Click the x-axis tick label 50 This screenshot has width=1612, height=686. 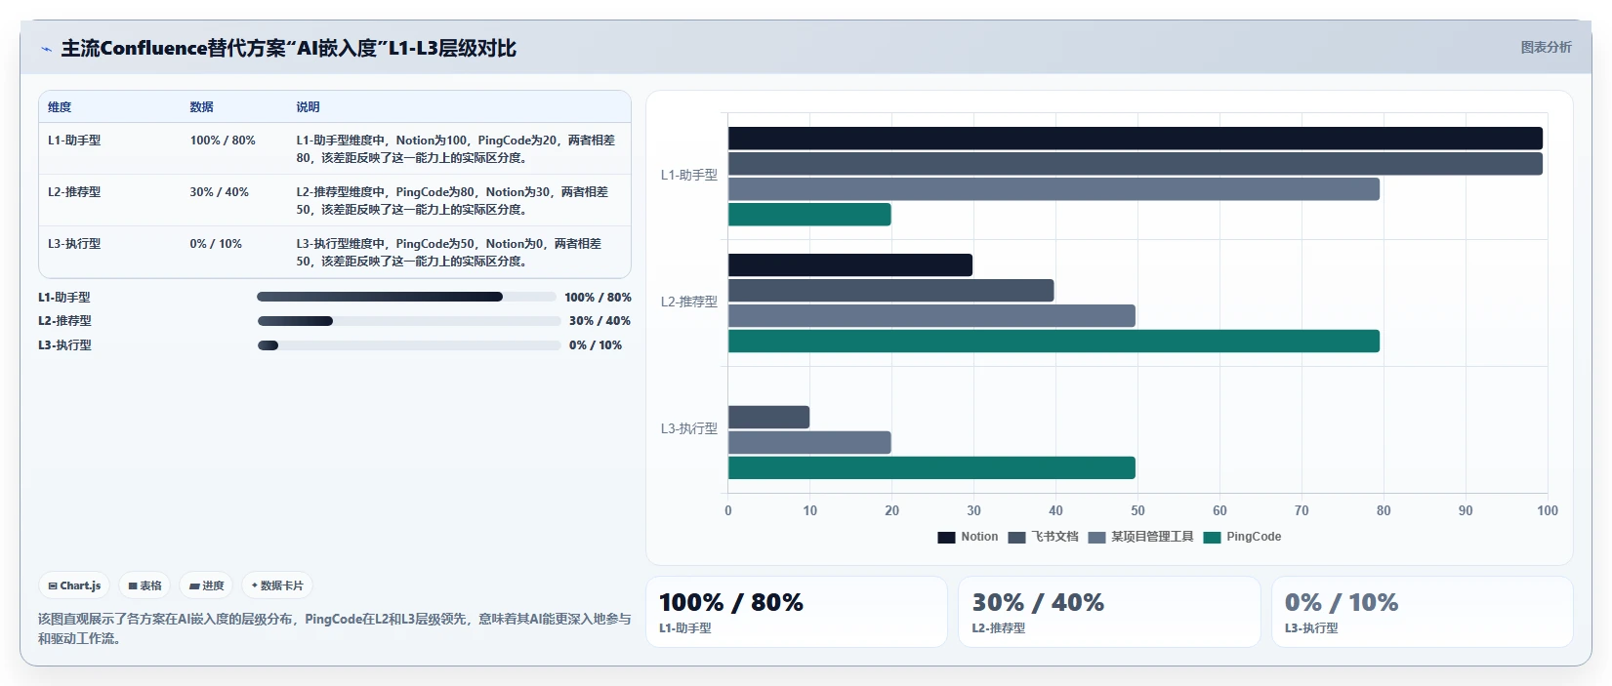[1137, 510]
